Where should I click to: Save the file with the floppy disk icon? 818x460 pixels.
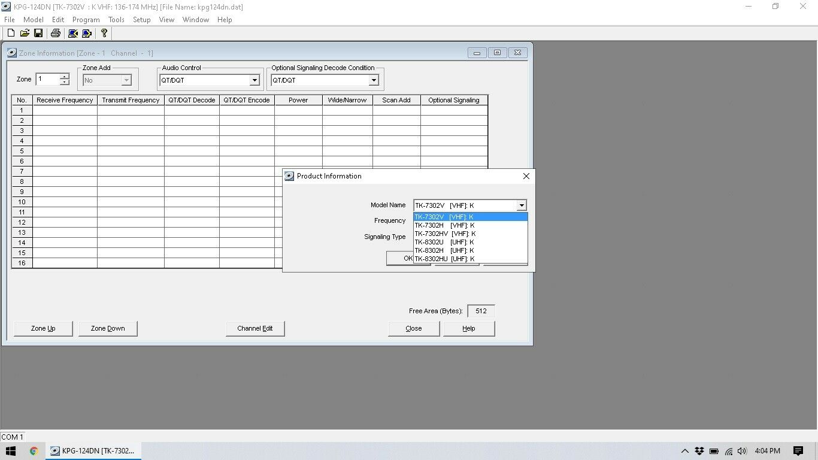(38, 34)
